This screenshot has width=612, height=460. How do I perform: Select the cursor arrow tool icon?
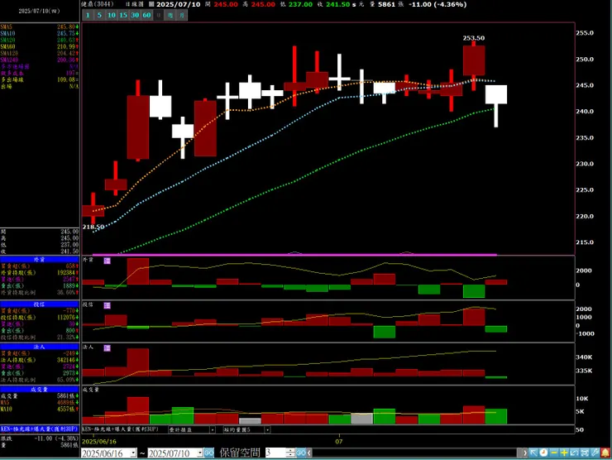pyautogui.click(x=533, y=453)
